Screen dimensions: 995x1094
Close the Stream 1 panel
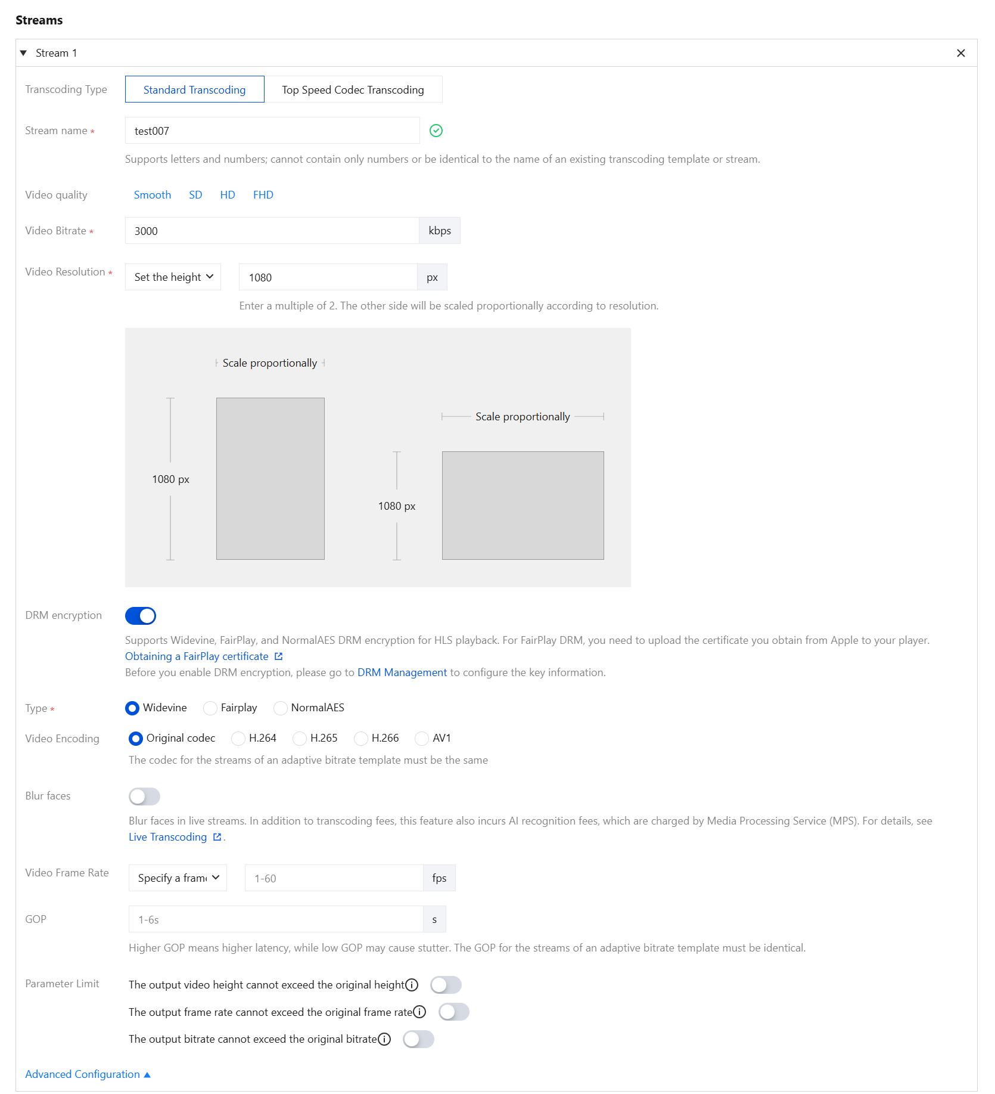tap(960, 53)
